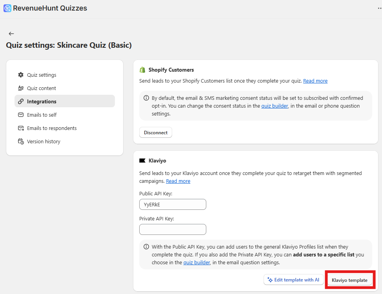Image resolution: width=382 pixels, height=294 pixels.
Task: Click the AI sparkle icon on Edit template
Action: click(270, 280)
